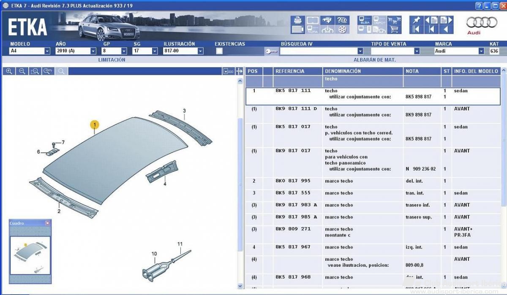
Task: Expand the SG dropdown
Action: coord(154,51)
